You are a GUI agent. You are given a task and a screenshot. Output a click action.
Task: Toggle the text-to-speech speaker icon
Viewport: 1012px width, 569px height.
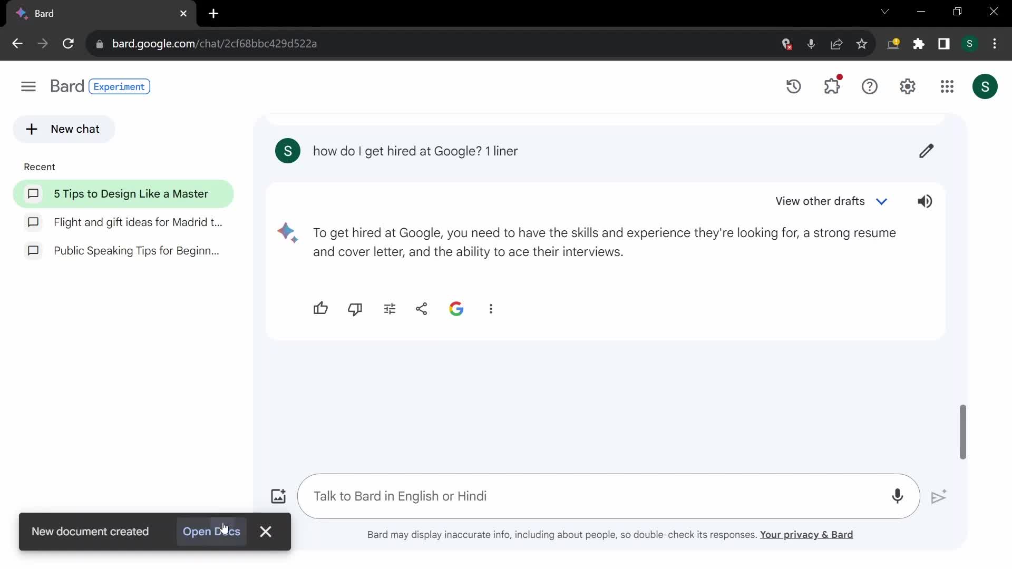pyautogui.click(x=925, y=201)
